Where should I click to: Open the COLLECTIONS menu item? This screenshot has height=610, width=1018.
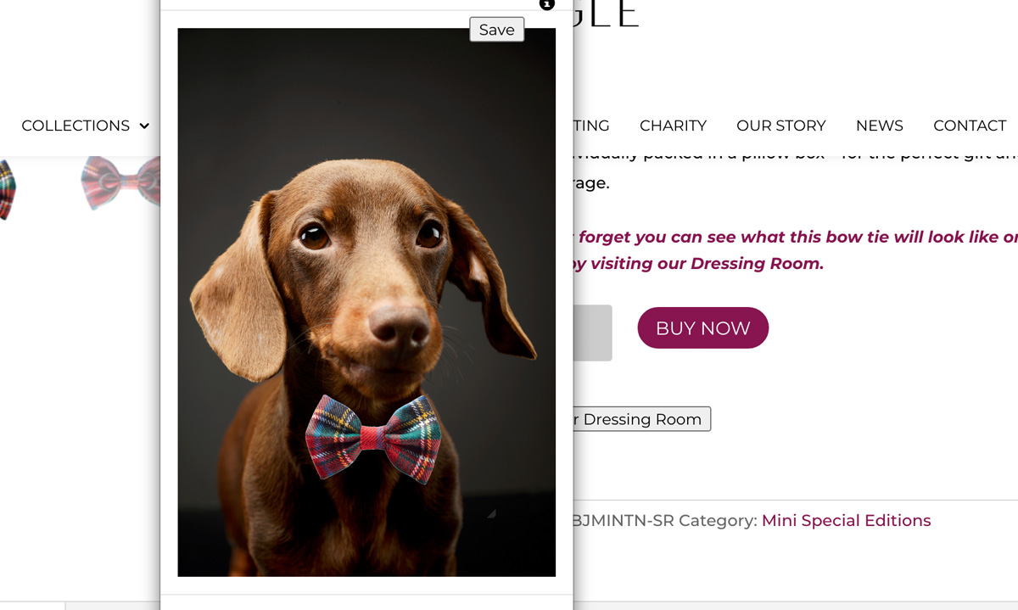click(x=76, y=126)
